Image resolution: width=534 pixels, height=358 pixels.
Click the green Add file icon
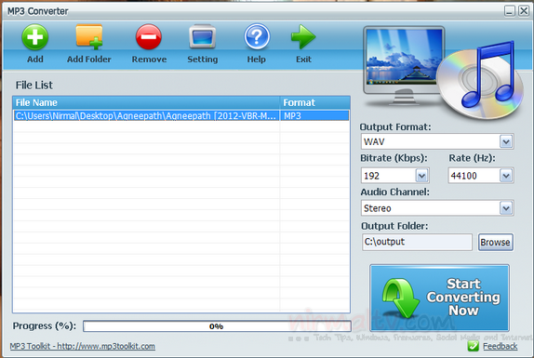(35, 37)
